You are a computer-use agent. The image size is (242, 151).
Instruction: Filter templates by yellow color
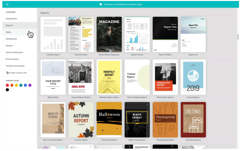point(16,85)
